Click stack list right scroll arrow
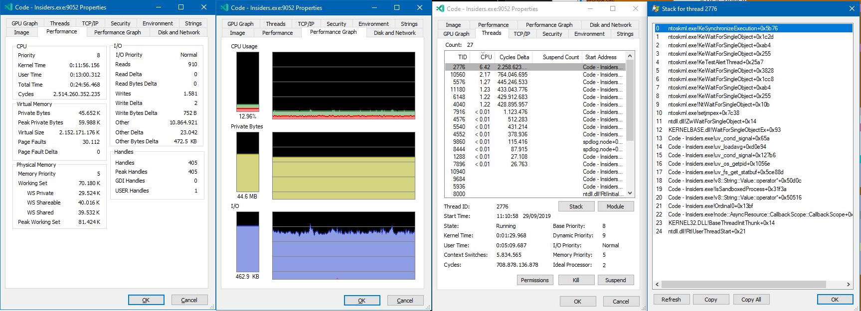This screenshot has height=311, width=861. pyautogui.click(x=849, y=285)
